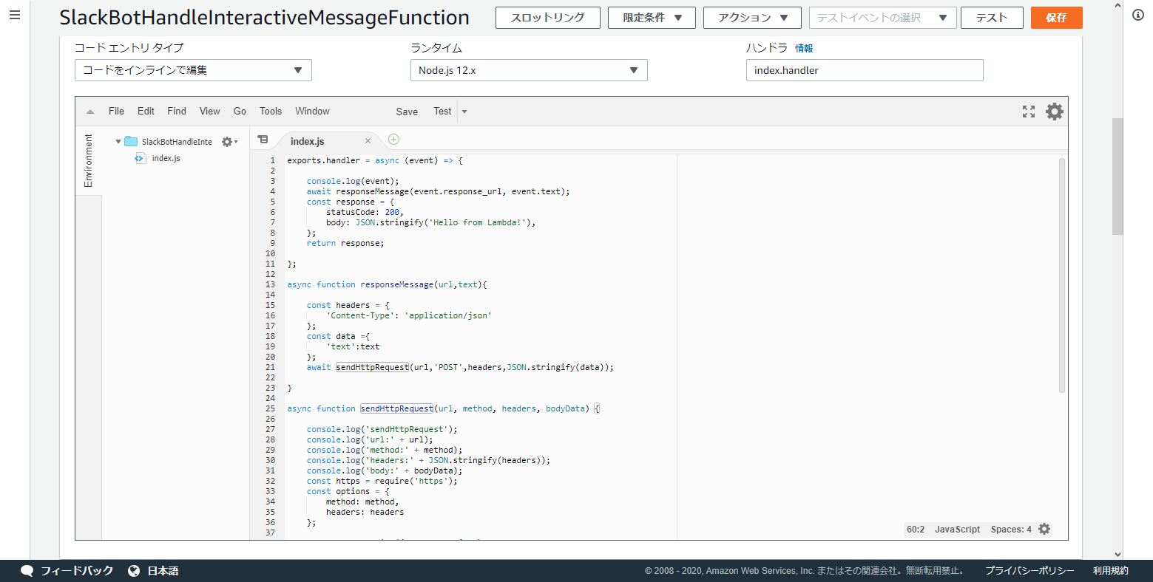The image size is (1153, 582).
Task: Open the info panel icon
Action: click(1138, 15)
